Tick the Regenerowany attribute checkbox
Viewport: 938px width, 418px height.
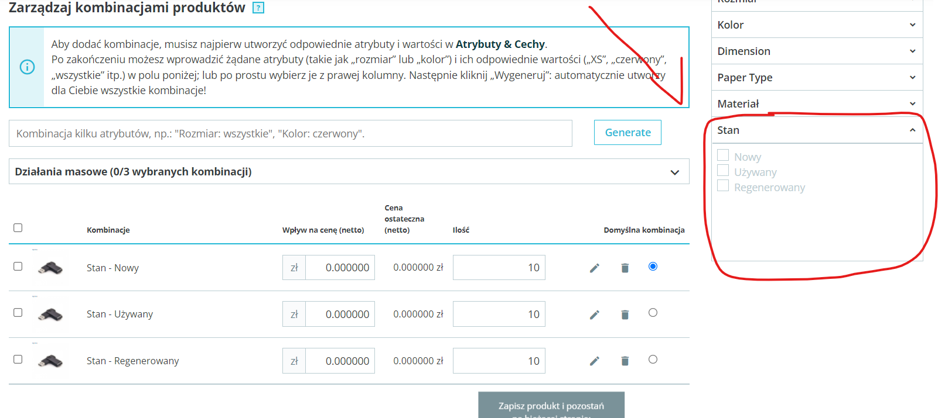[723, 185]
